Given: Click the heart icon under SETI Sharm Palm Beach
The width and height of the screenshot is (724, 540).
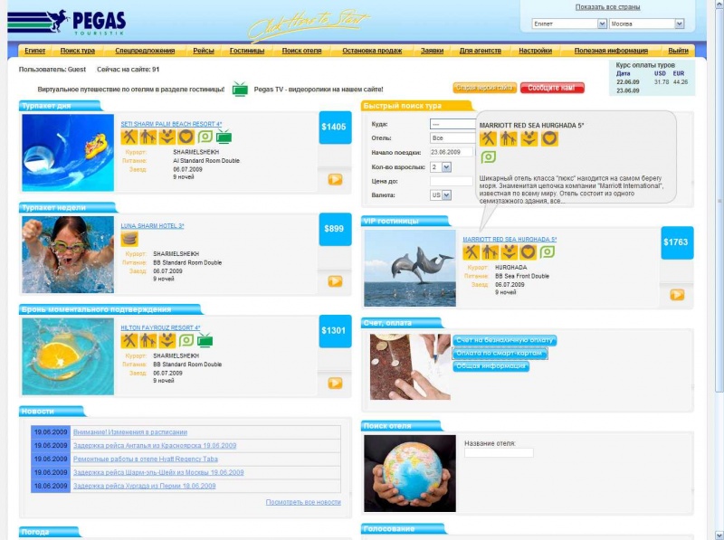Looking at the screenshot, I should 186,137.
